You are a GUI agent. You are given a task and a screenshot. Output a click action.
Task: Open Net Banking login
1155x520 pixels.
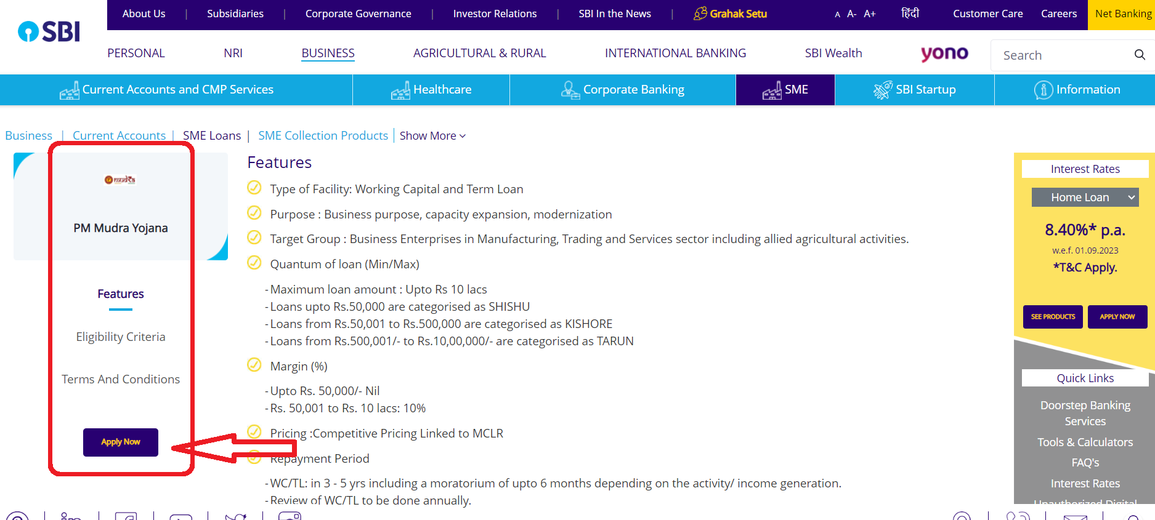click(x=1122, y=15)
